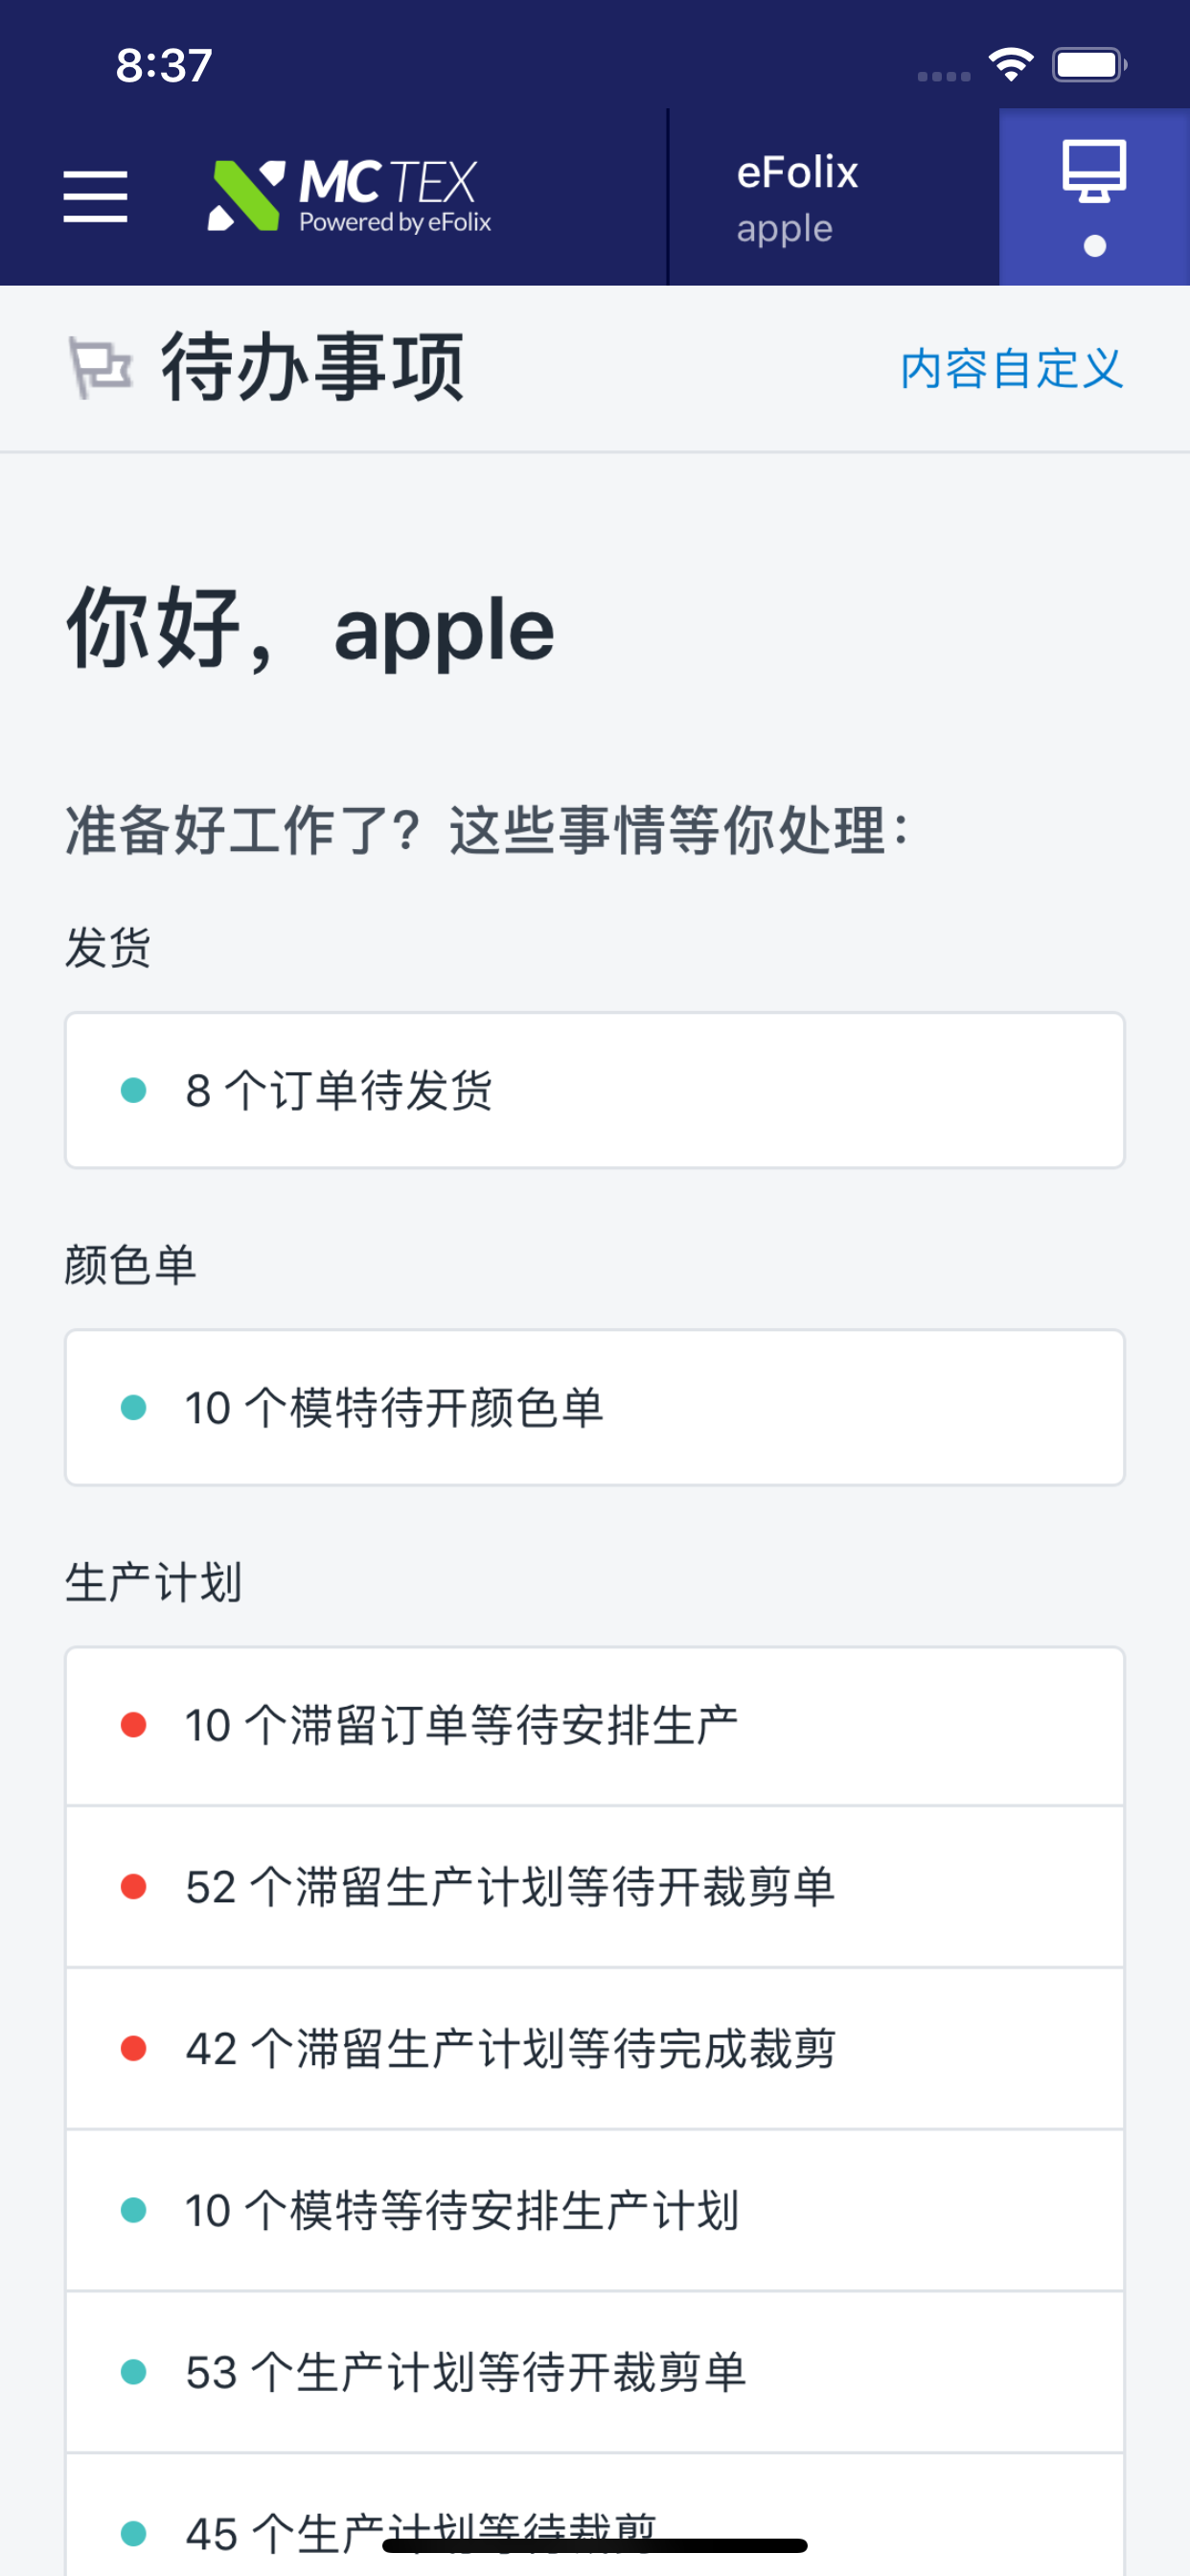Tap the teal dot beside 8 个订单待发货
1190x2576 pixels.
pyautogui.click(x=133, y=1090)
